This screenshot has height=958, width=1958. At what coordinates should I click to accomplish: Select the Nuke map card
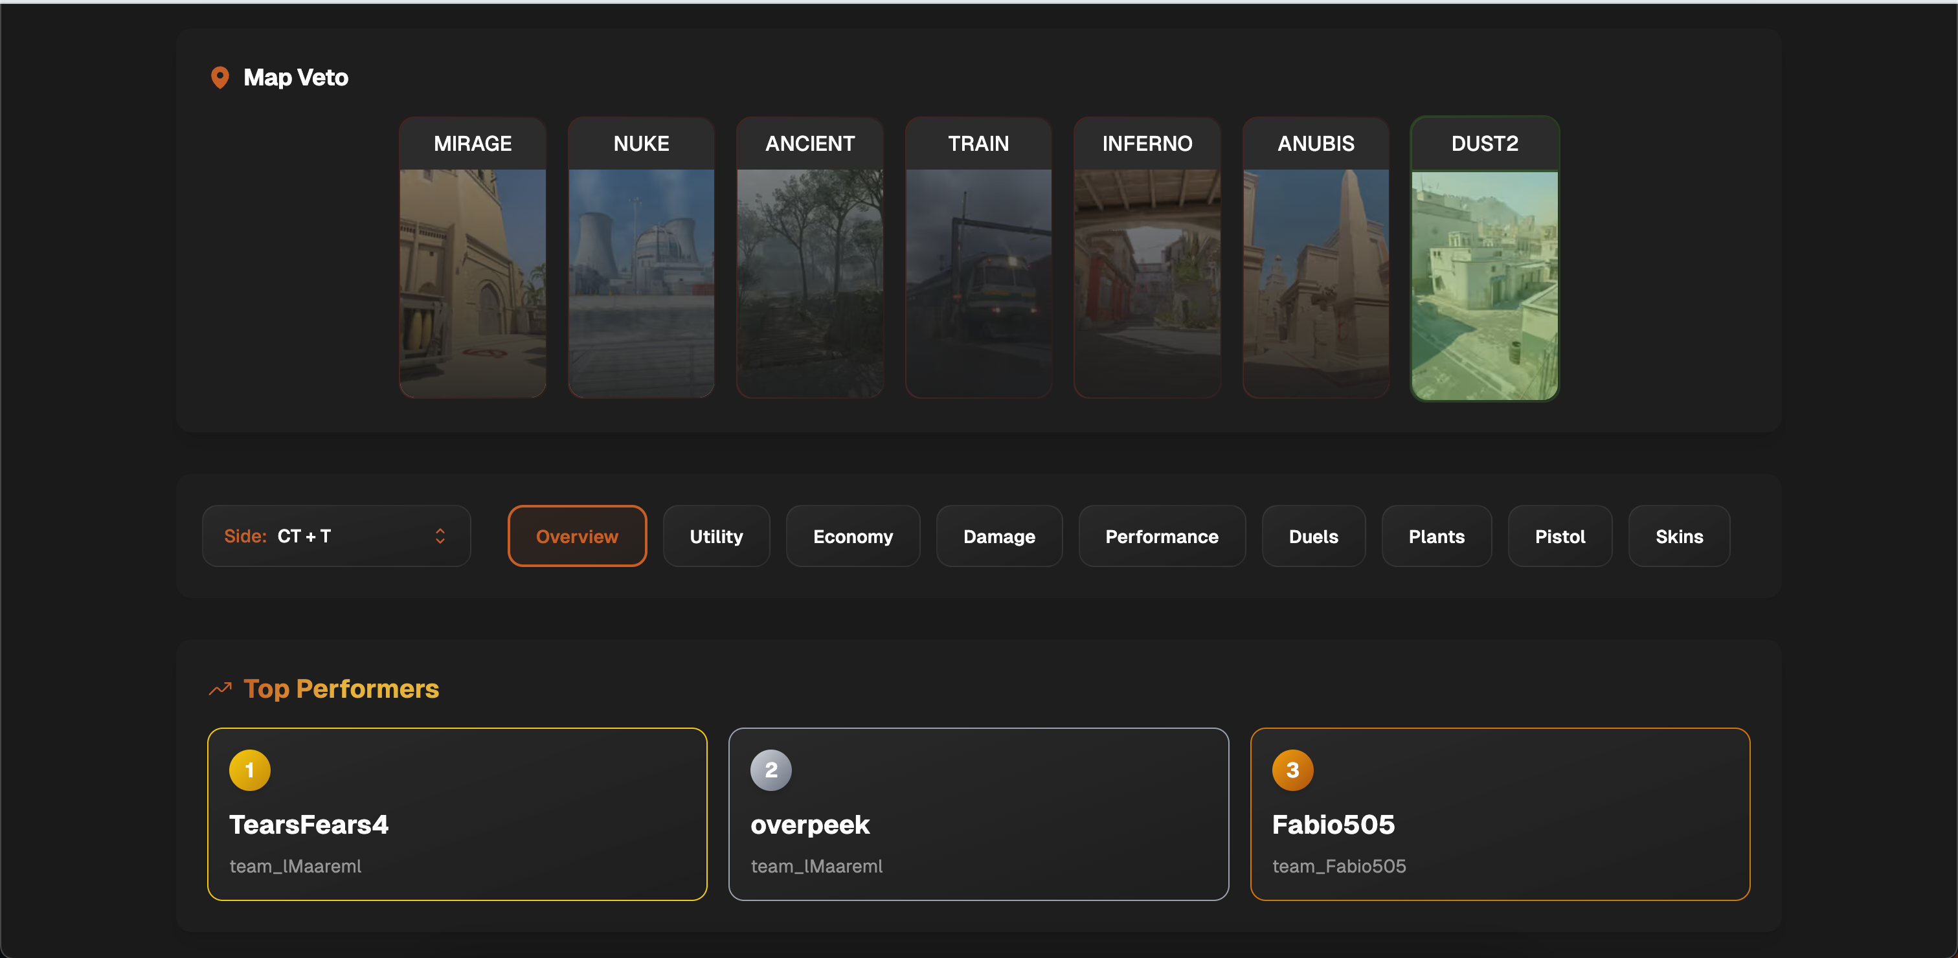pos(642,258)
